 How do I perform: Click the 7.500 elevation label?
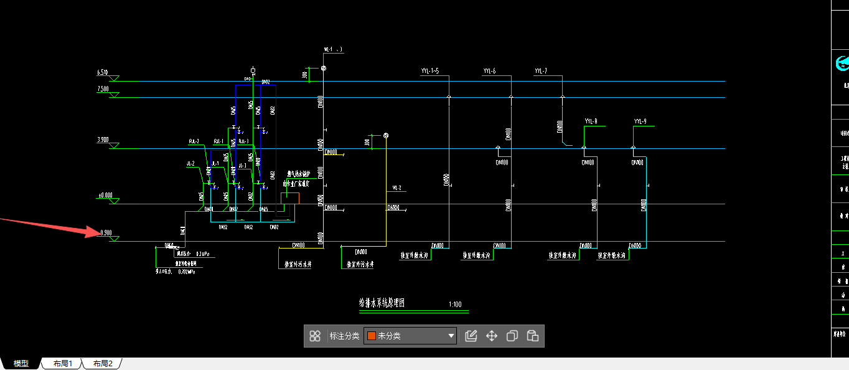pos(103,89)
